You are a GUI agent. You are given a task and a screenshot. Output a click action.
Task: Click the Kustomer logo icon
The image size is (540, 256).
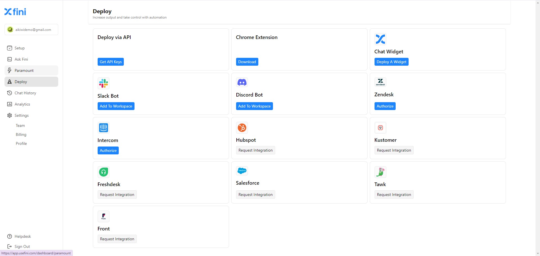click(380, 128)
